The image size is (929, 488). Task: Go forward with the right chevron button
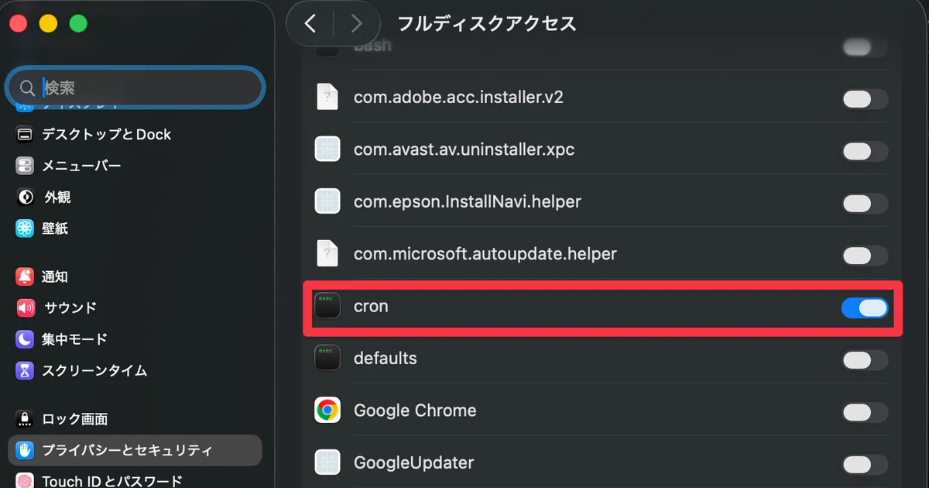[356, 23]
